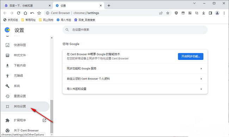Open the shield extension icon

[x=176, y=13]
